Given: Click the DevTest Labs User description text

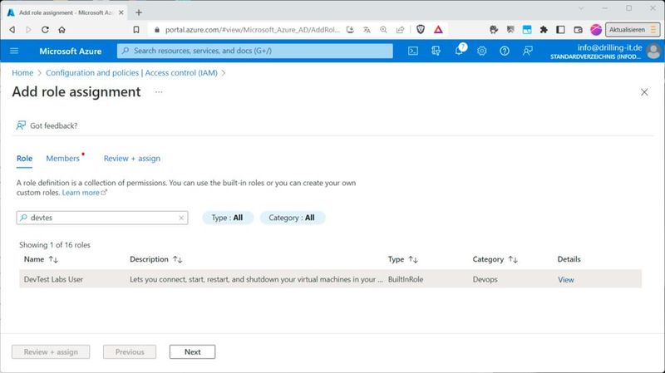Looking at the screenshot, I should [x=256, y=280].
